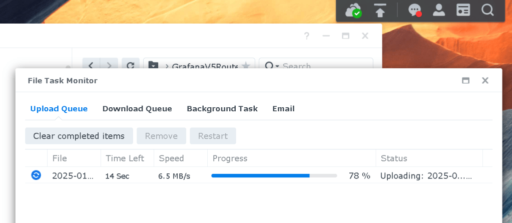This screenshot has height=223, width=512.
Task: Click the 14 Sec time left value
Action: (x=117, y=176)
